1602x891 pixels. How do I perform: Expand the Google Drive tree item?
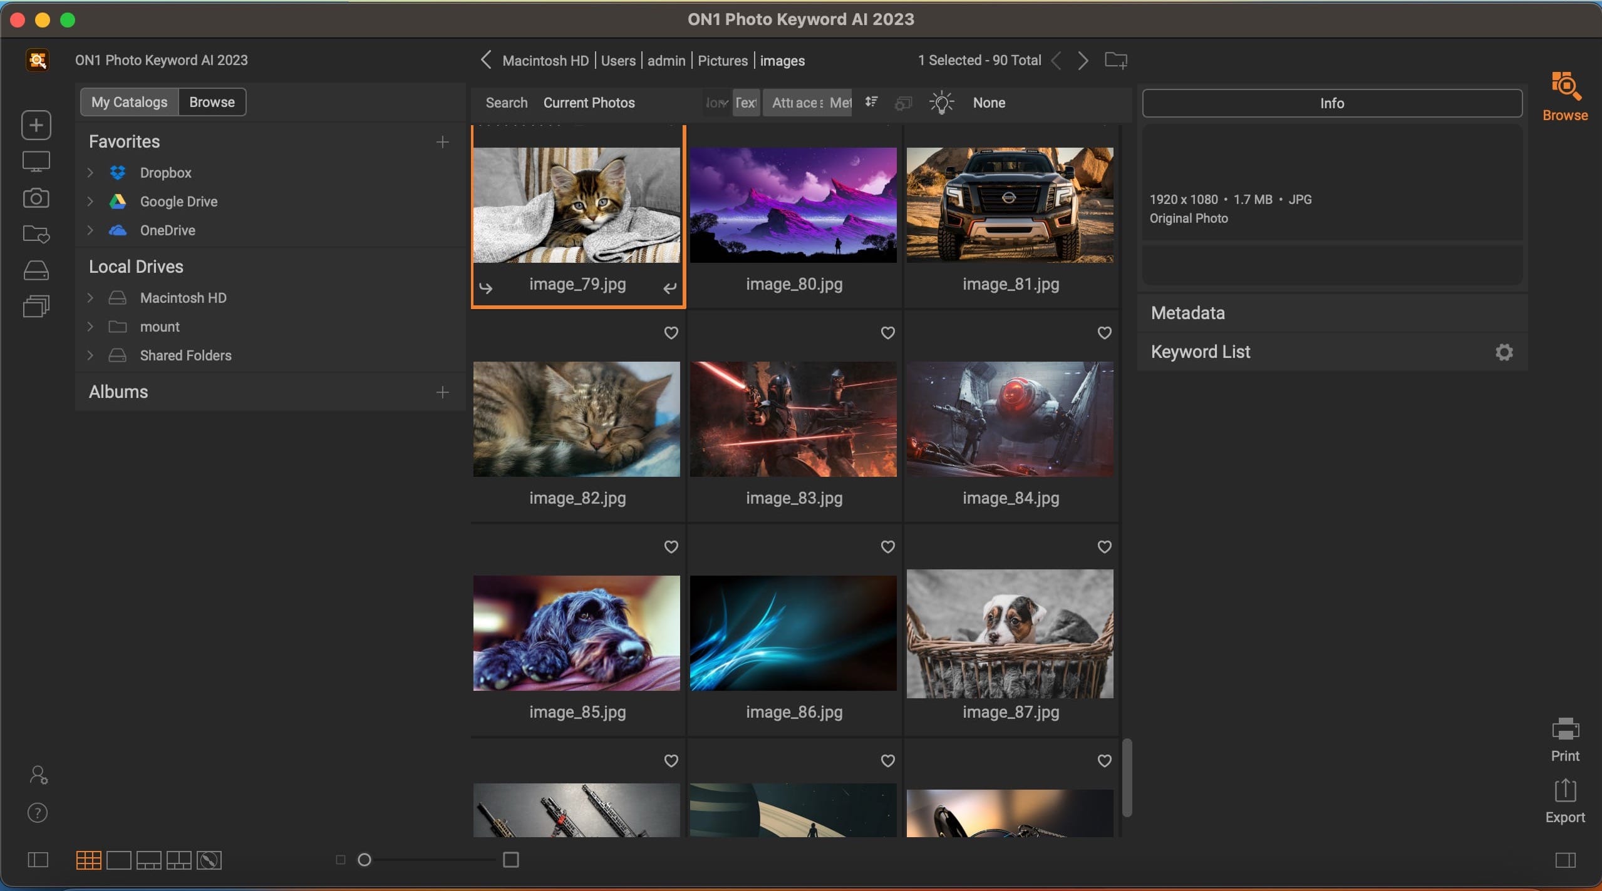pyautogui.click(x=90, y=201)
